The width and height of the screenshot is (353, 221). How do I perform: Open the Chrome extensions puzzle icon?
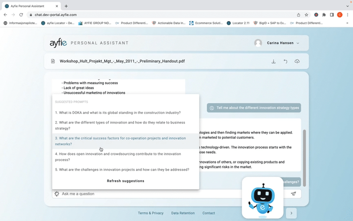click(324, 15)
